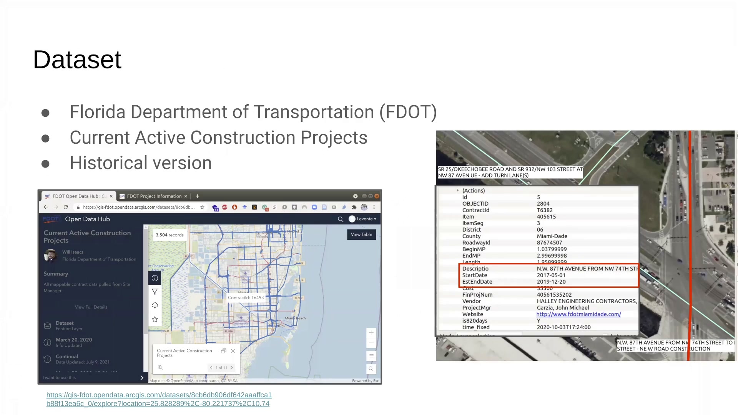Zoom out on the map
Screen dimensions: 738x415
[371, 343]
